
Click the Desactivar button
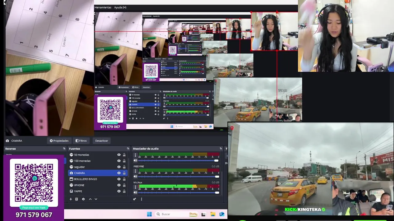[102, 141]
